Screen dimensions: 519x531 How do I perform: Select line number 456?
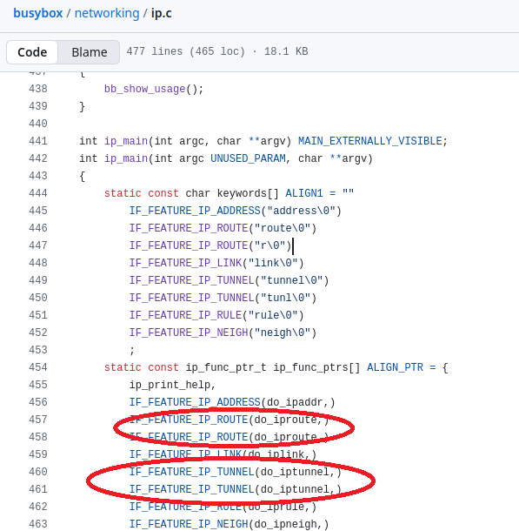point(38,402)
